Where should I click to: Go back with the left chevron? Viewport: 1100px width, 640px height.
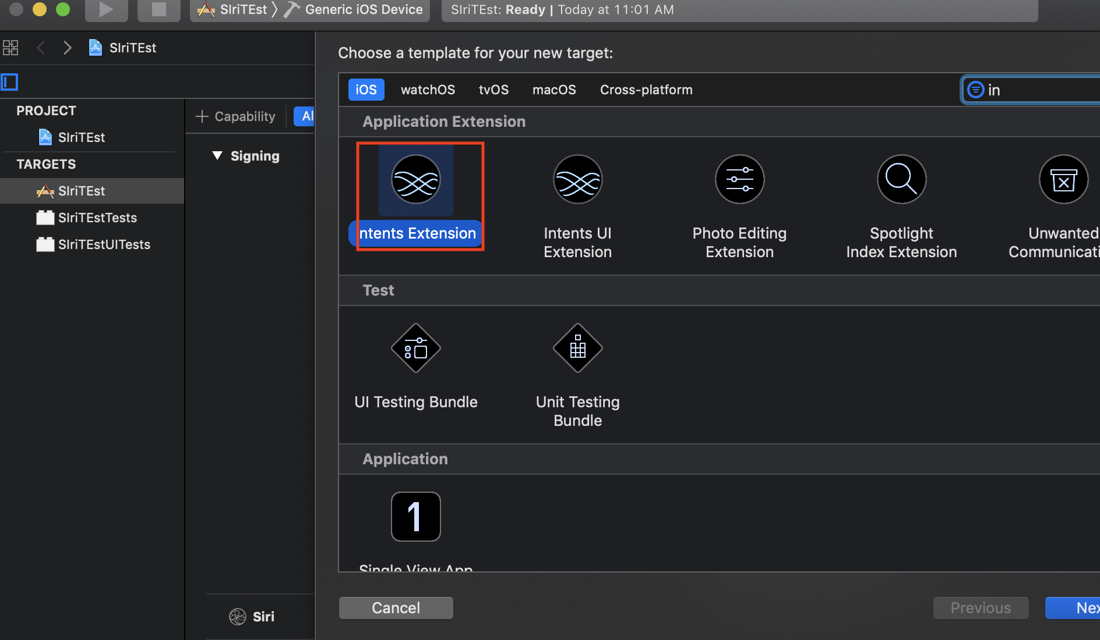[x=41, y=48]
